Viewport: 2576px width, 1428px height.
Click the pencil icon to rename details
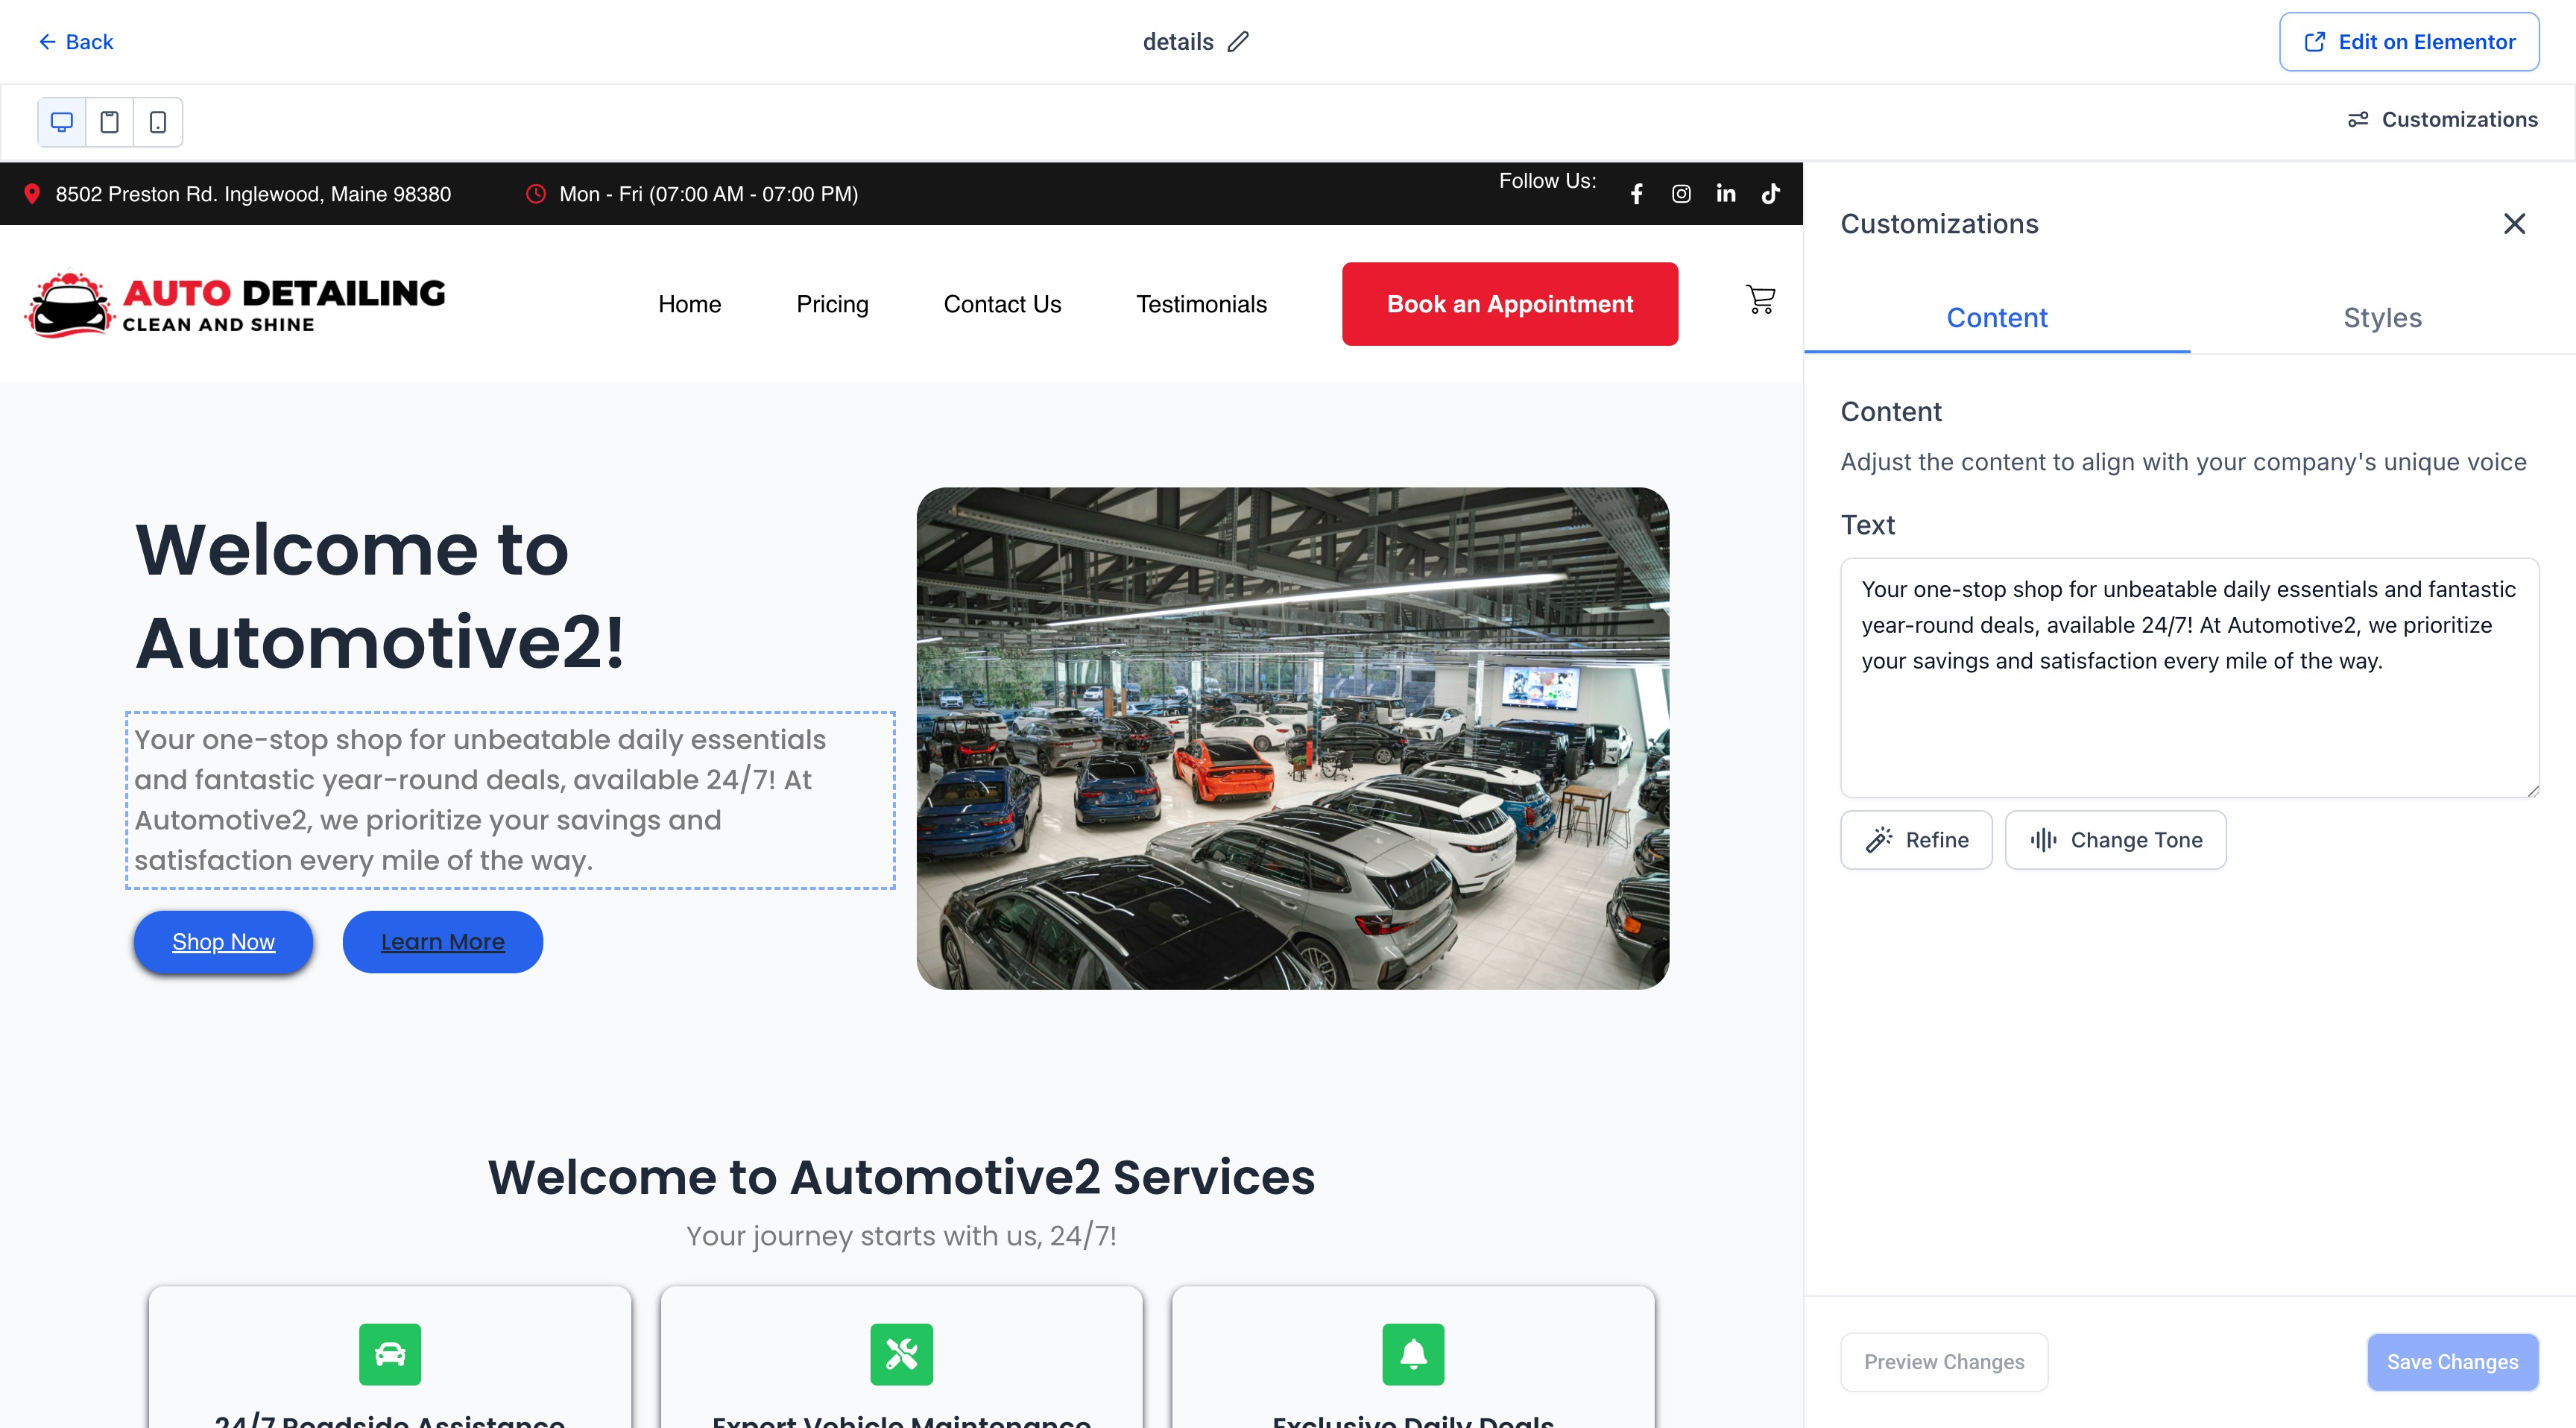[1239, 42]
